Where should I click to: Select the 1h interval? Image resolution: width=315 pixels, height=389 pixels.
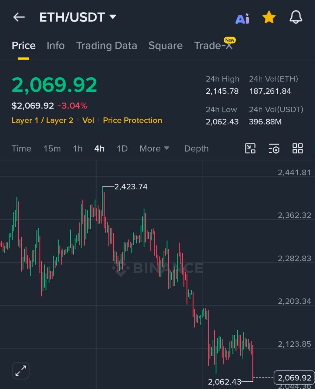(78, 149)
